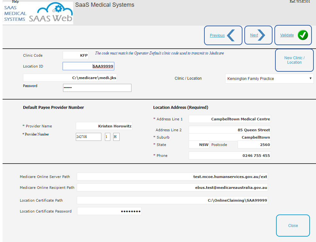Image resolution: width=316 pixels, height=242 pixels.
Task: Click the 'Address Line 2' label
Action: 169,130
